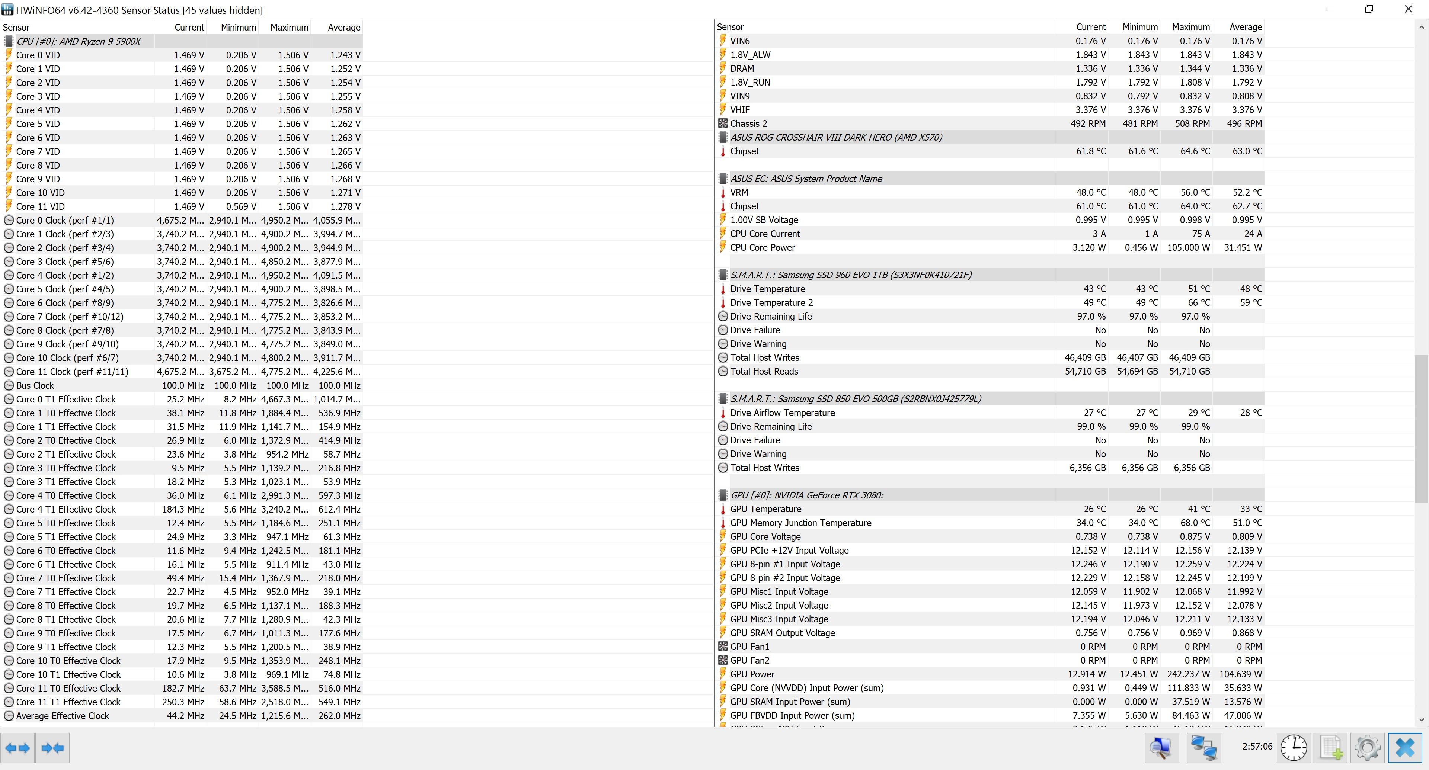This screenshot has width=1429, height=770.
Task: Select the CPU Core Power row
Action: (762, 247)
